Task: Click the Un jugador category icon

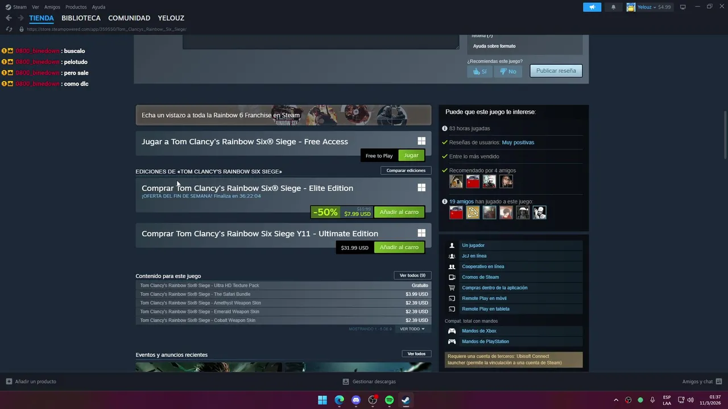Action: tap(452, 245)
